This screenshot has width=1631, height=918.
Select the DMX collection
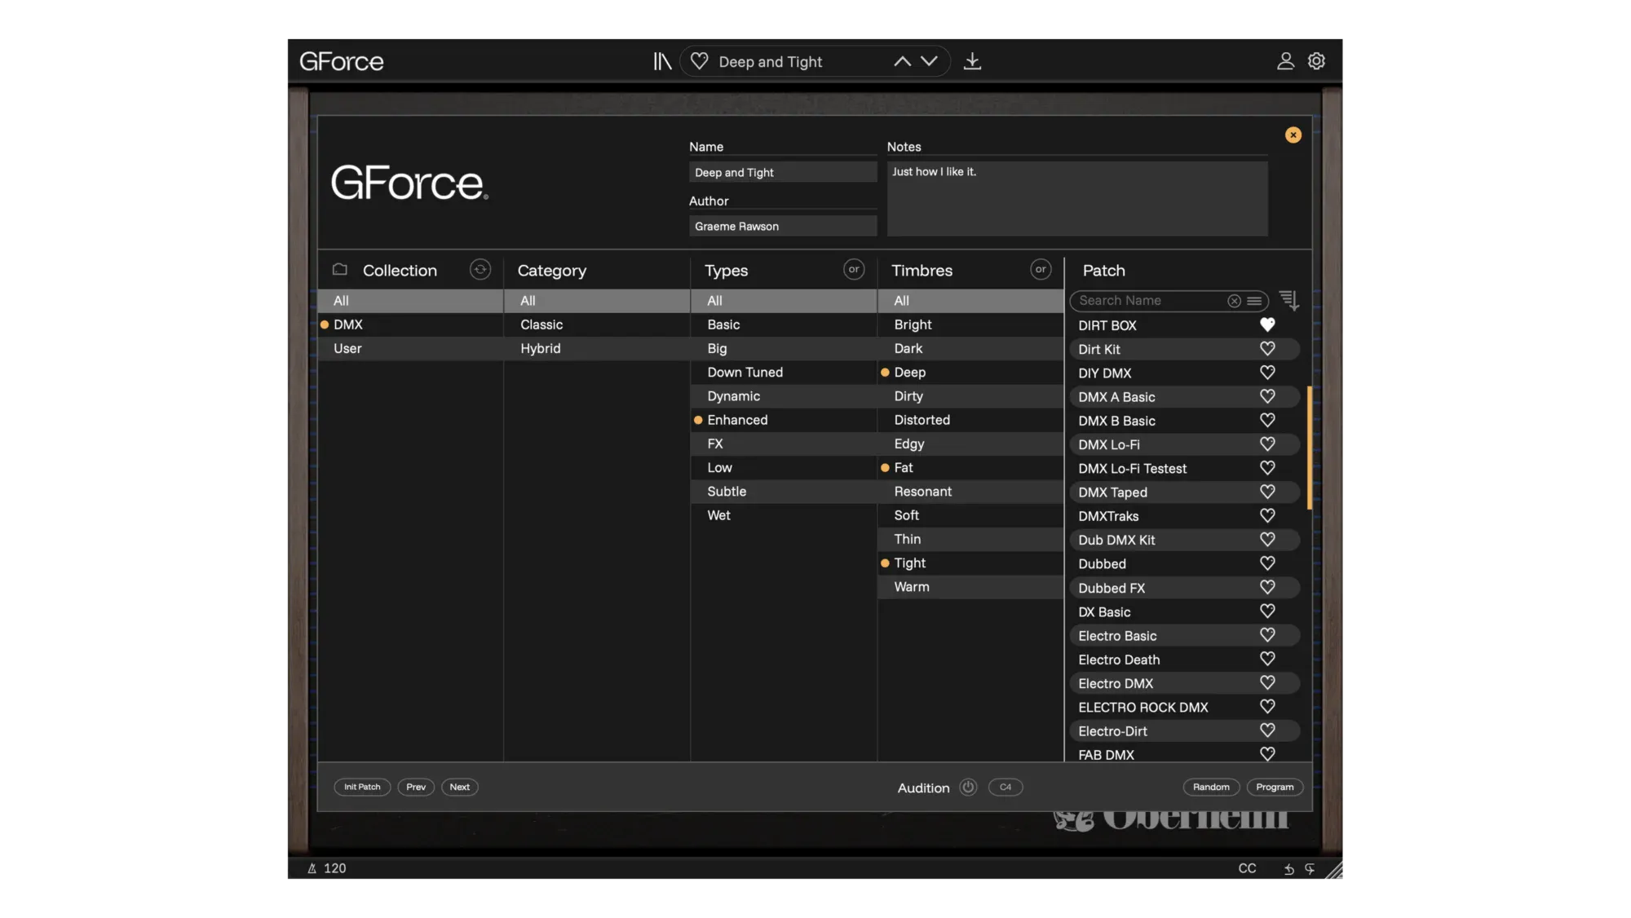tap(410, 324)
